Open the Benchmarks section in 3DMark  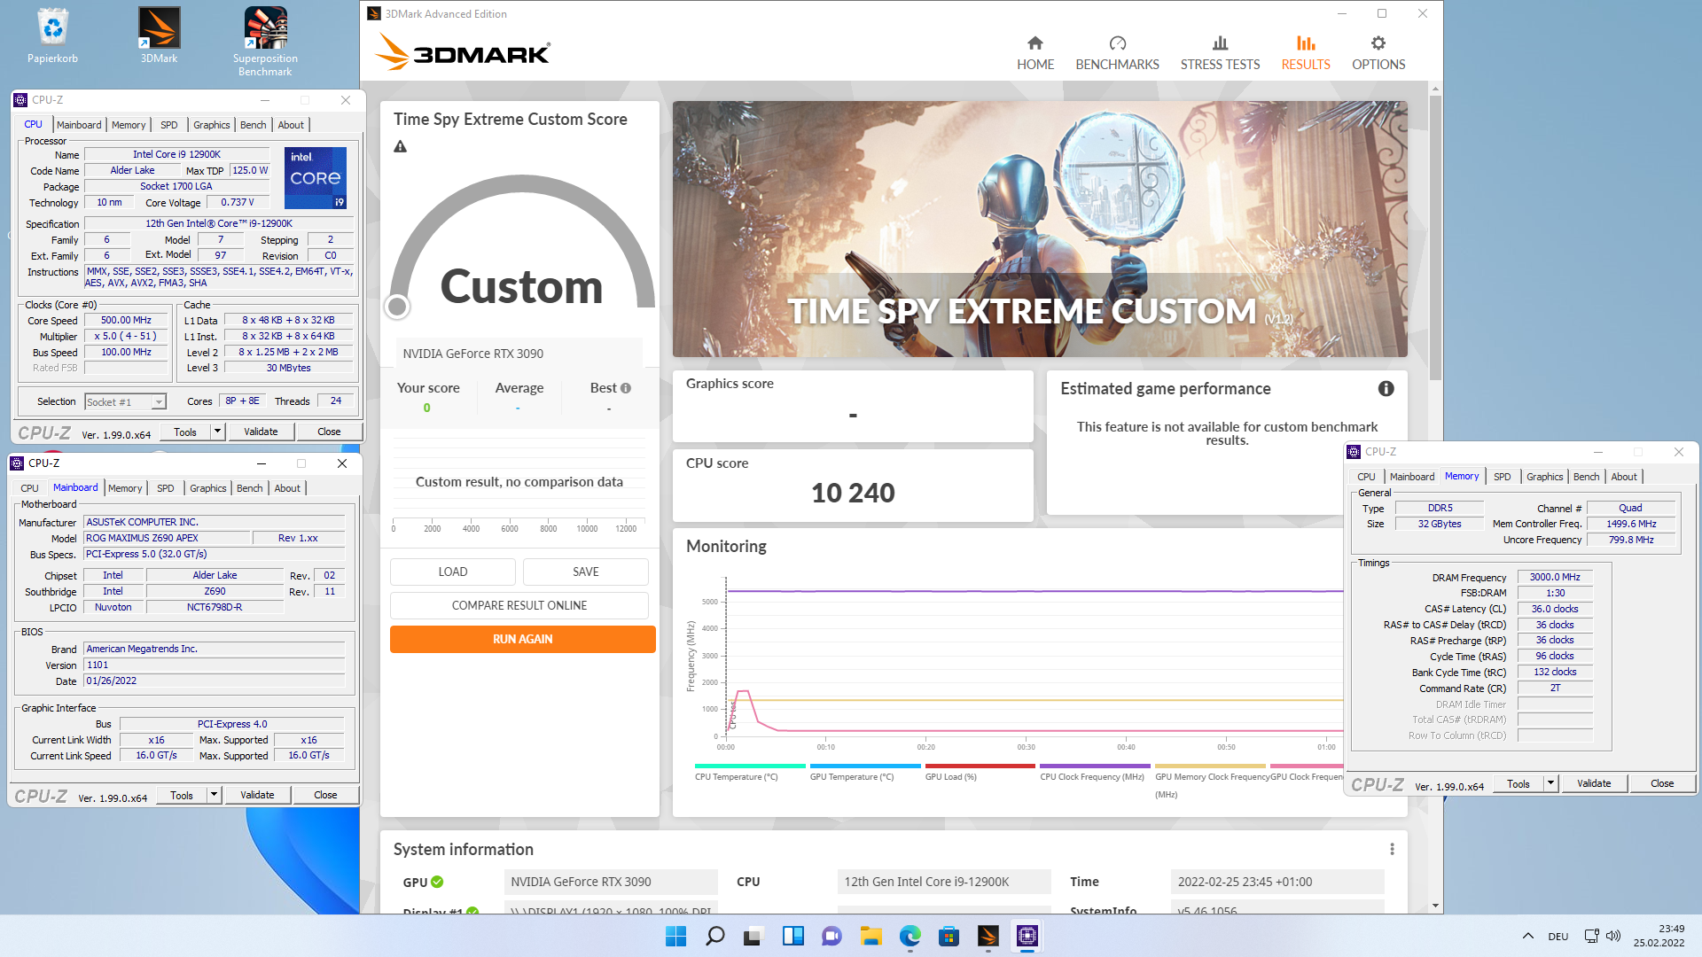pyautogui.click(x=1117, y=53)
